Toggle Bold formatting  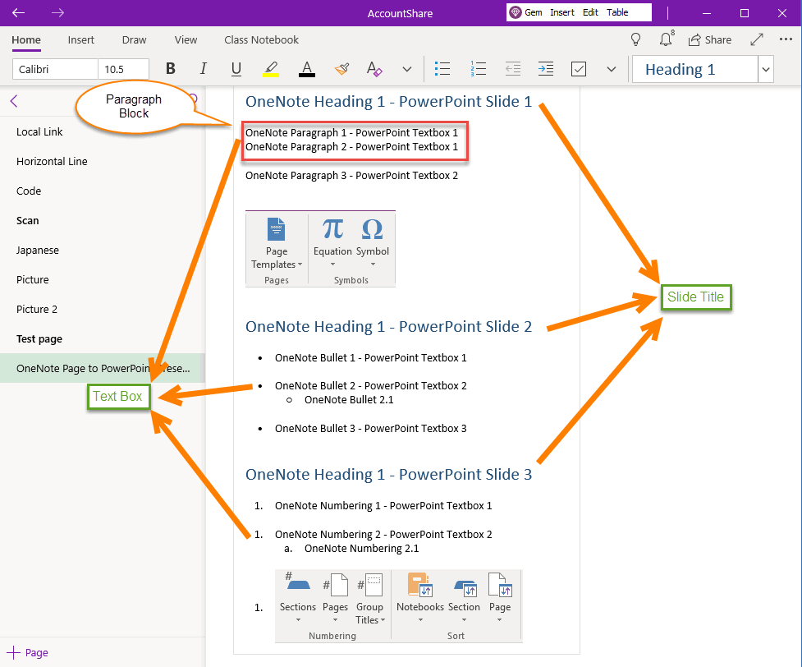click(x=171, y=69)
